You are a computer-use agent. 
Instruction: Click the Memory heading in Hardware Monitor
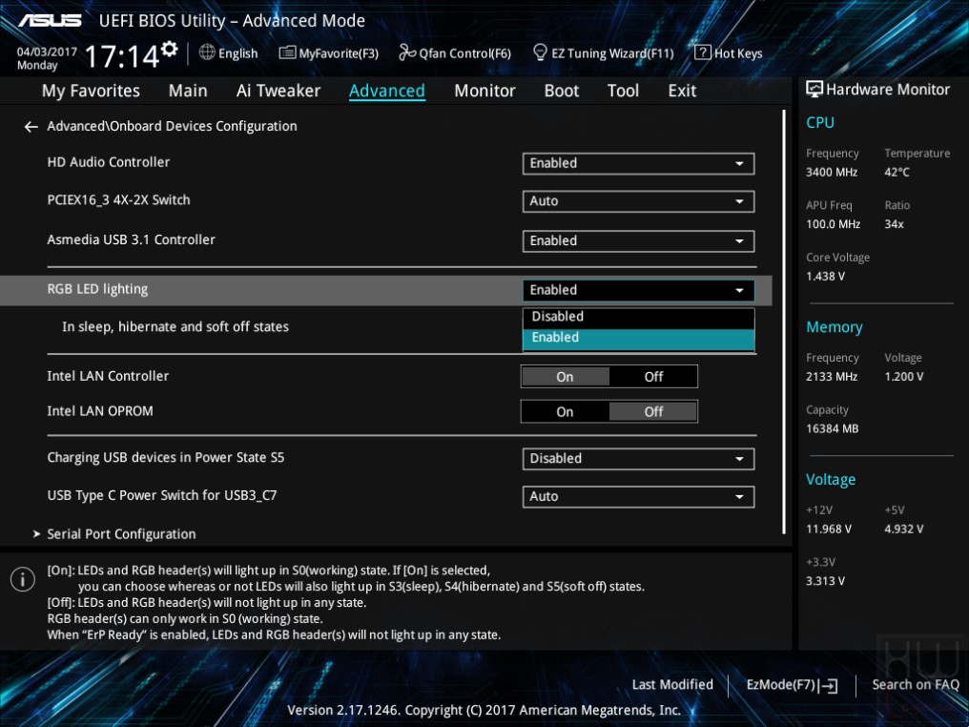(835, 327)
